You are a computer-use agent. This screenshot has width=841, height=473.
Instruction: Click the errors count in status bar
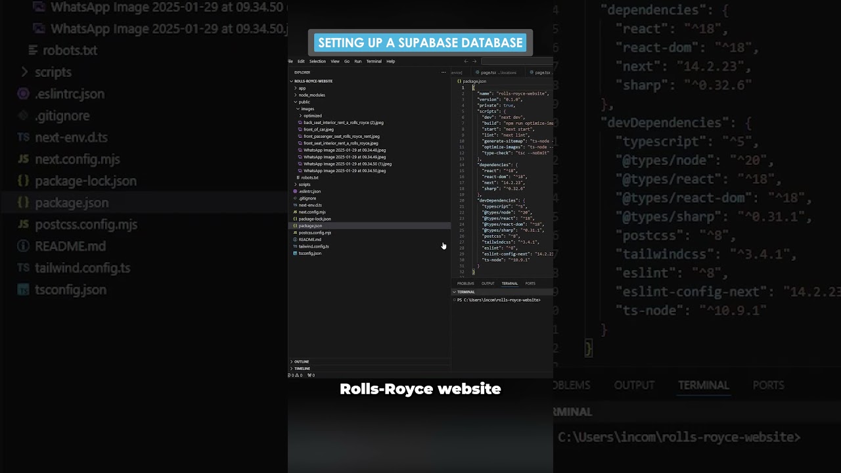(x=291, y=375)
